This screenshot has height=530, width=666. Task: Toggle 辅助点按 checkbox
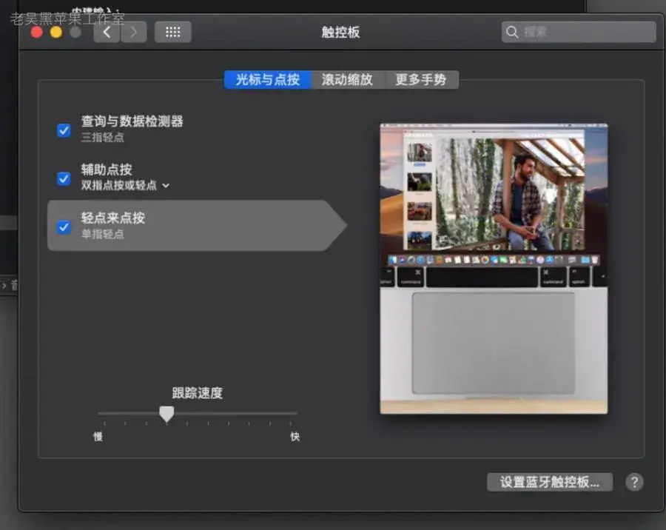[64, 178]
